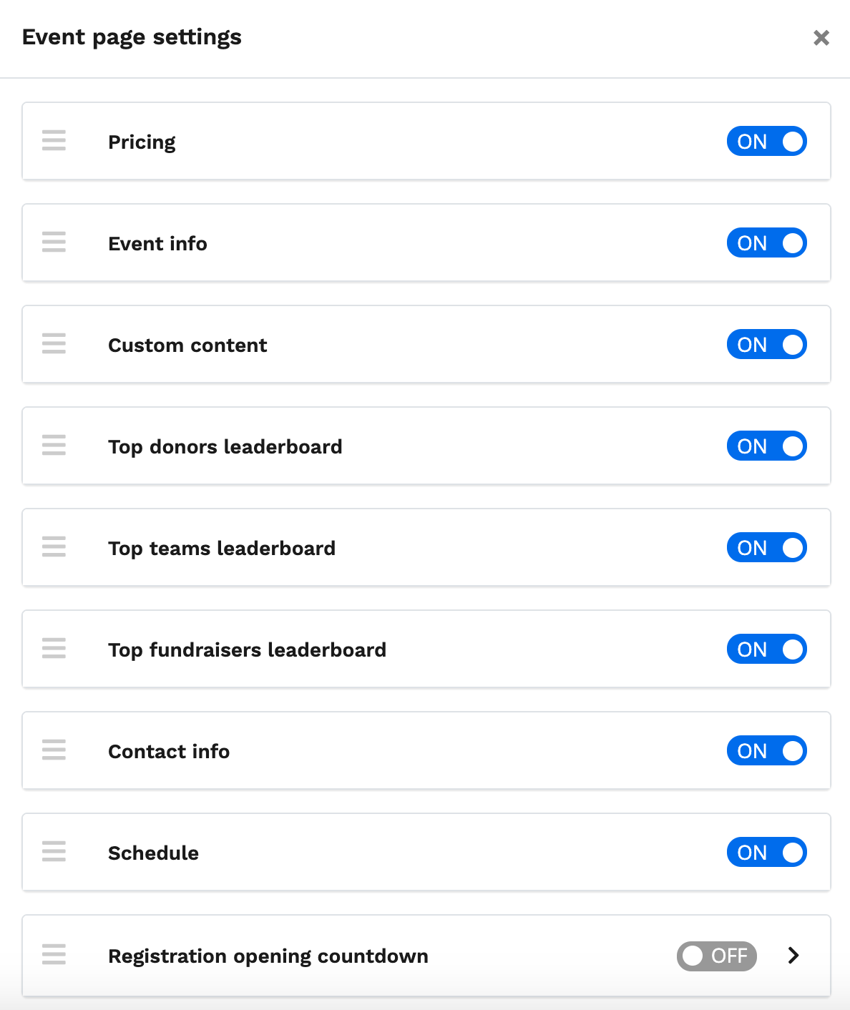Click the drag handle beside Top fundraisers leaderboard
This screenshot has height=1010, width=850.
[x=54, y=649]
